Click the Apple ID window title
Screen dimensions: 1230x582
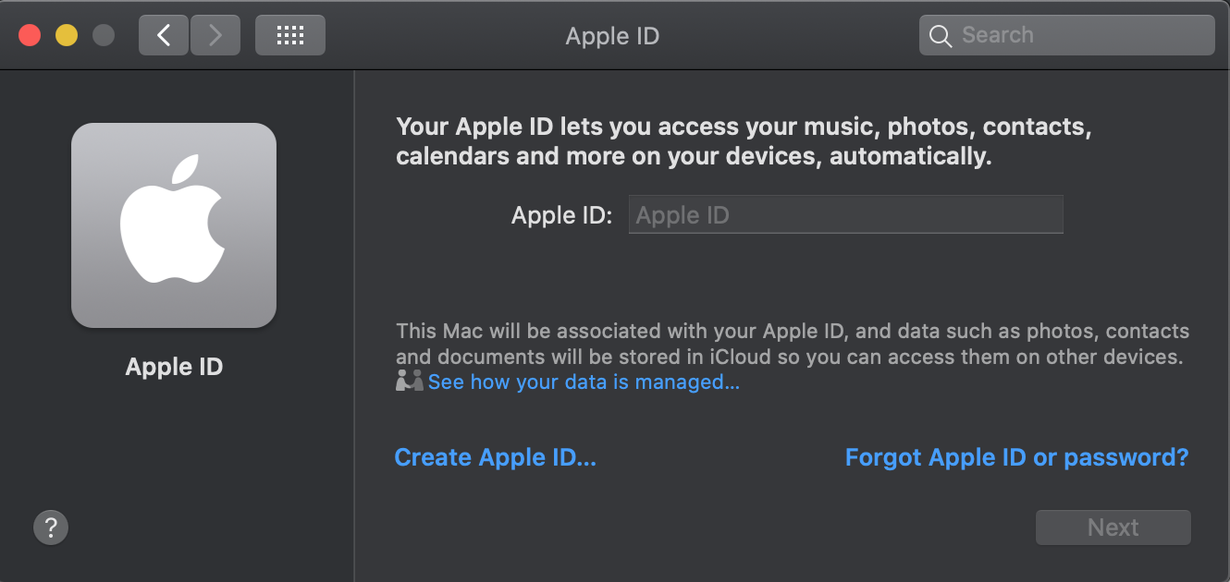(x=611, y=35)
